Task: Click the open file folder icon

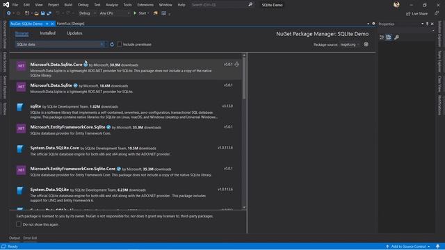Action: [36, 13]
